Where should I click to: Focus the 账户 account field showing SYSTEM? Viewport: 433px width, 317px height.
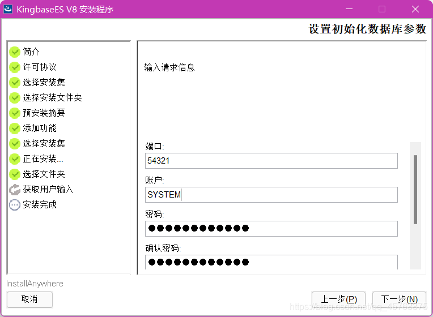(271, 195)
